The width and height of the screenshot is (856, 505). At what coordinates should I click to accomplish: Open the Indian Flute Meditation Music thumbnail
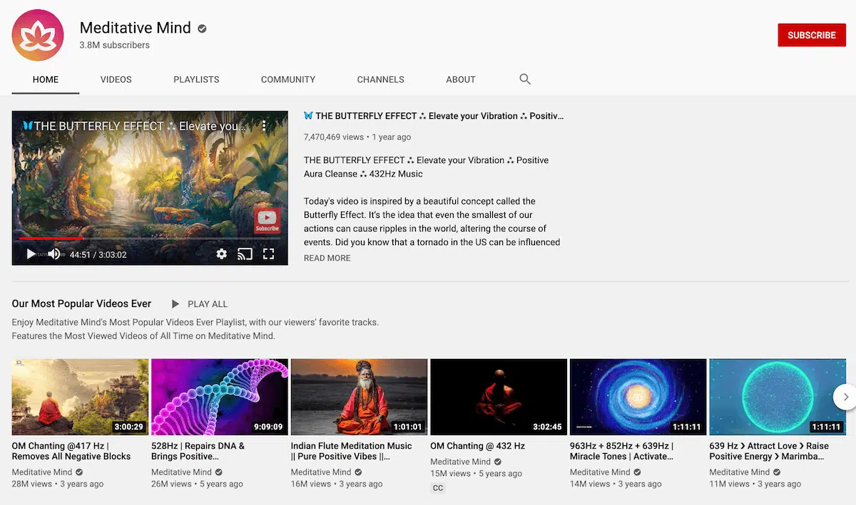tap(360, 397)
